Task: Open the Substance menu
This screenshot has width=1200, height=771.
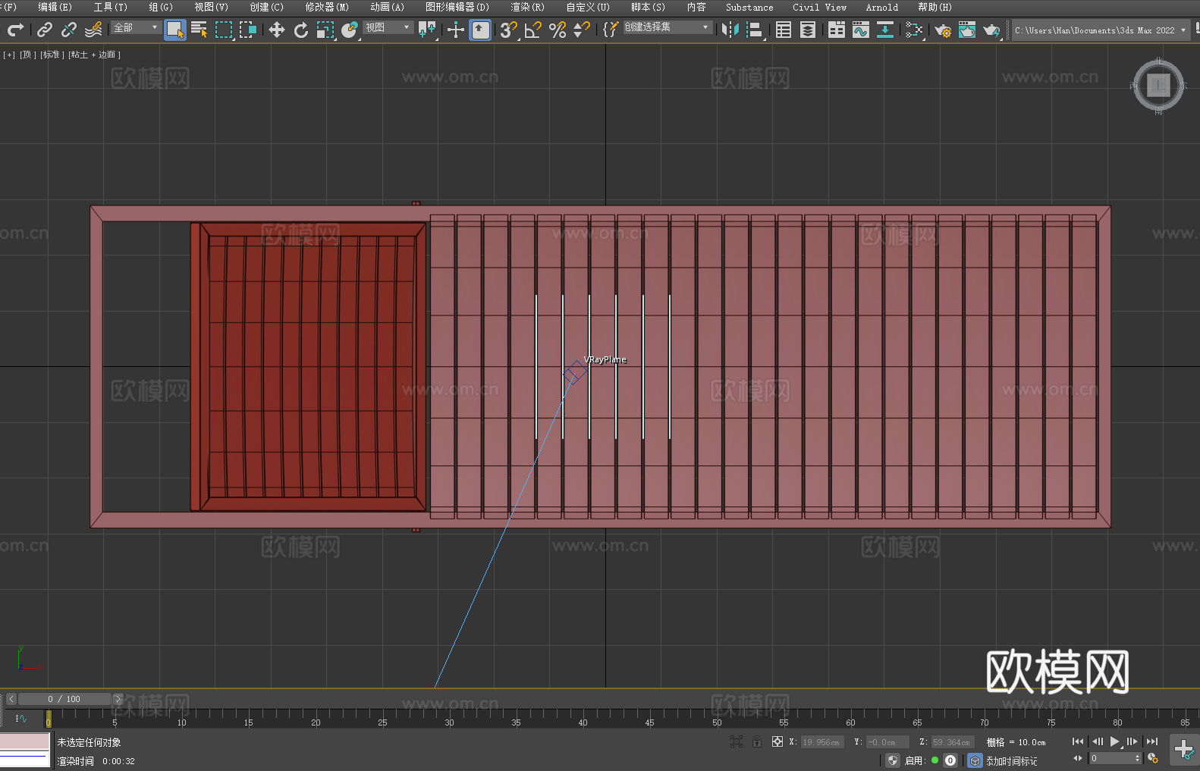Action: click(749, 7)
